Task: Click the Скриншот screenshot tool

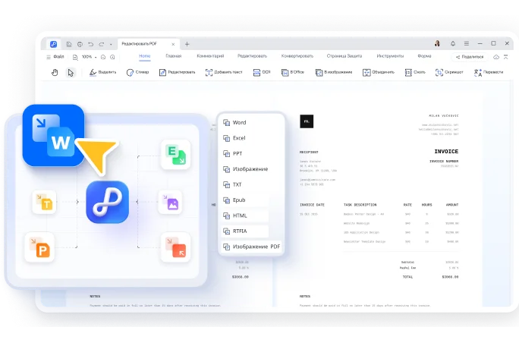Action: tap(449, 72)
